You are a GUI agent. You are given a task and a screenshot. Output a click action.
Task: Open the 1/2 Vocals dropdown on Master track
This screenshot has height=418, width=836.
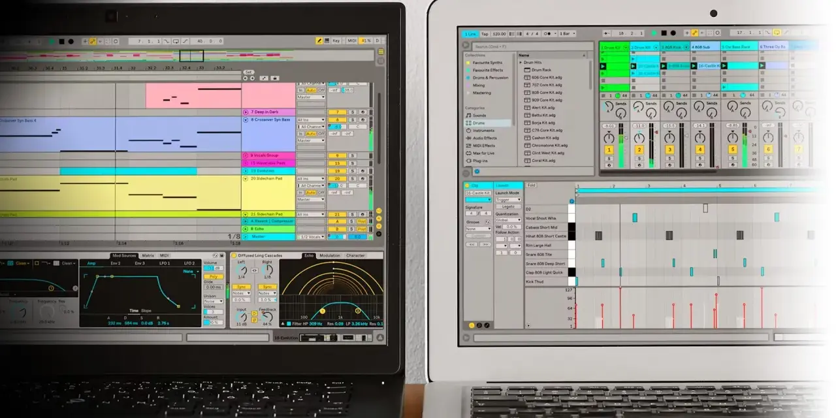(x=311, y=236)
